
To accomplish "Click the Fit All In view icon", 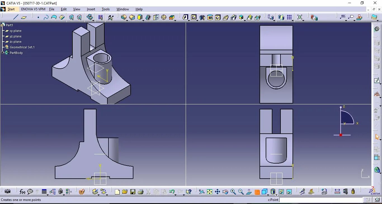I will (x=209, y=191).
